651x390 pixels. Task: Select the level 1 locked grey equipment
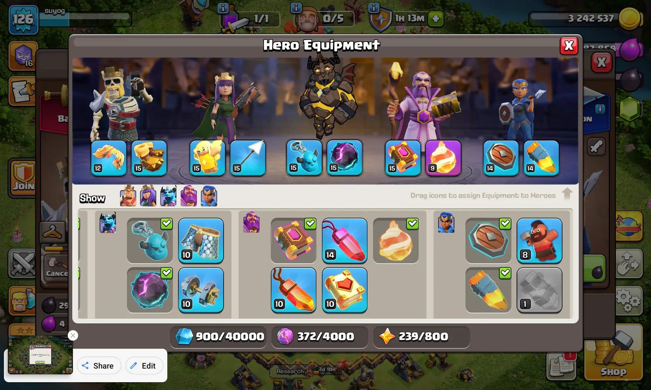539,290
